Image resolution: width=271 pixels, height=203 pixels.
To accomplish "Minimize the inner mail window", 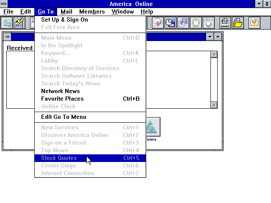I will click(x=210, y=37).
